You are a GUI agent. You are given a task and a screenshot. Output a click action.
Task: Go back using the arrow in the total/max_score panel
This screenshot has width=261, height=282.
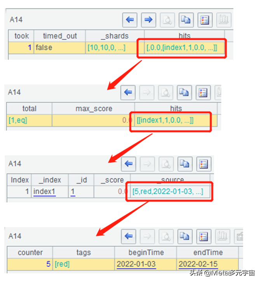click(128, 93)
